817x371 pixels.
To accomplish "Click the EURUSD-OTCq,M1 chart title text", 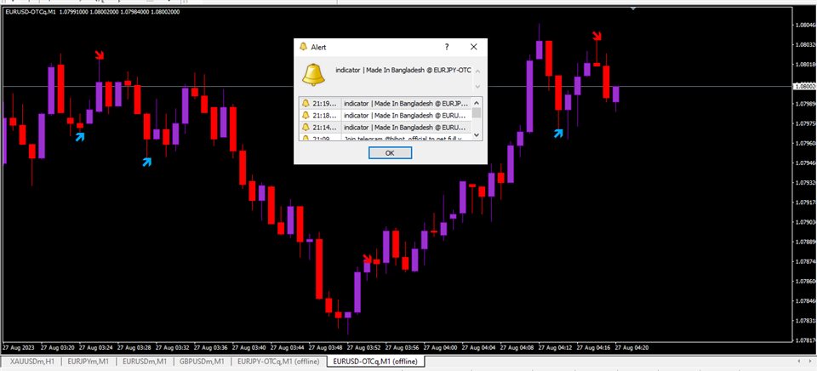I will (92, 11).
